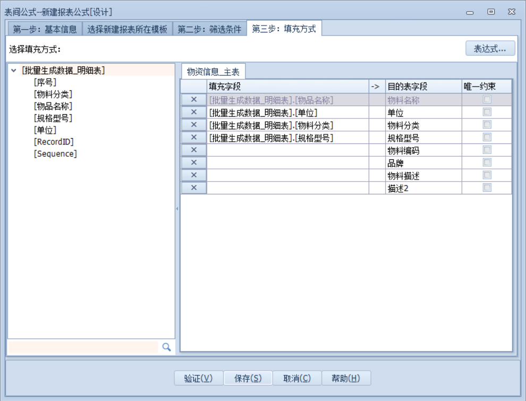Click the 表达式... button
The width and height of the screenshot is (526, 401).
point(490,49)
